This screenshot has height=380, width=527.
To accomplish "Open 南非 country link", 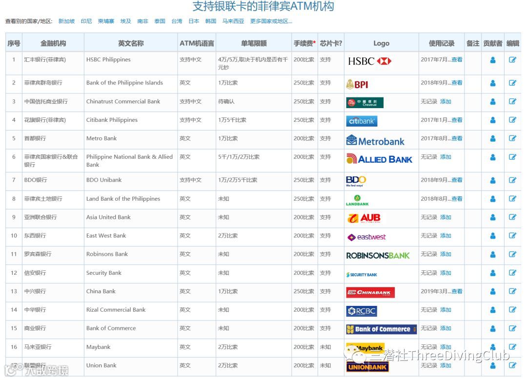I will tap(143, 21).
